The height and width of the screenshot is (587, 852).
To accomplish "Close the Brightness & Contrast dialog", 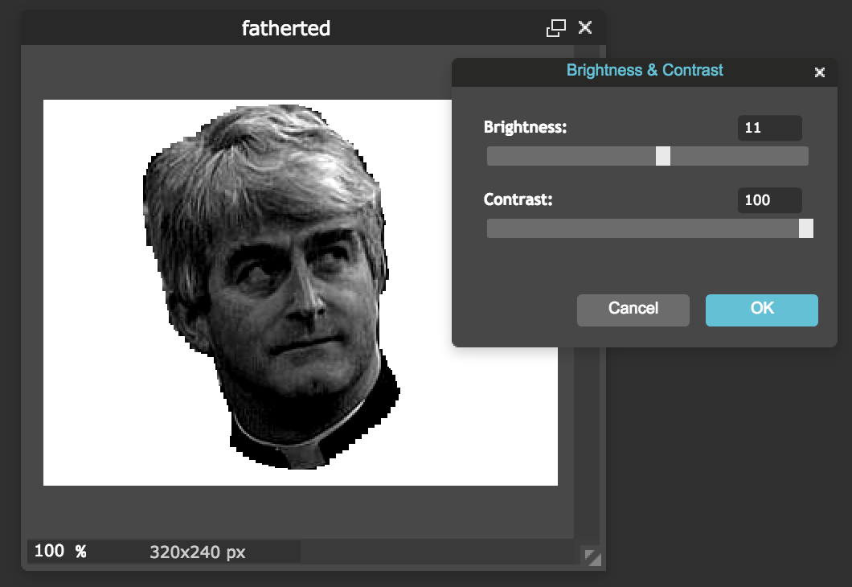I will (819, 72).
